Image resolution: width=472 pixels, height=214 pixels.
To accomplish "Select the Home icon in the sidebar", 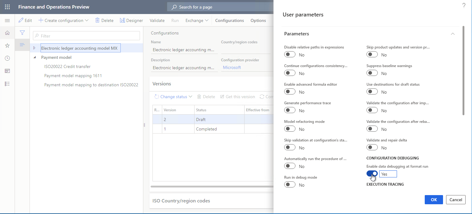I will point(7,33).
